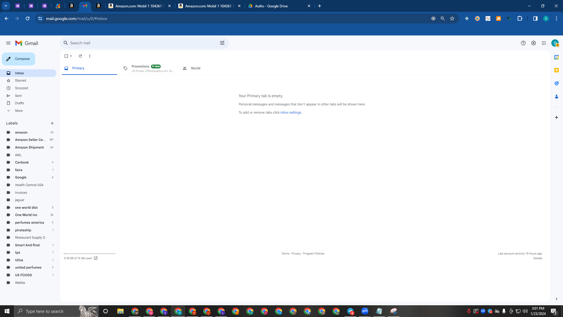Image resolution: width=563 pixels, height=317 pixels.
Task: Click the storage usage progress bar
Action: coord(89,254)
